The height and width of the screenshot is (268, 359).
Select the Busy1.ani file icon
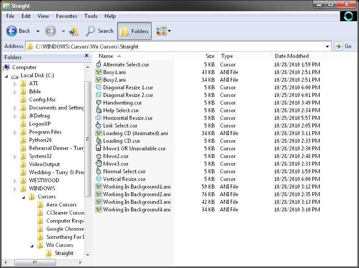tap(99, 72)
